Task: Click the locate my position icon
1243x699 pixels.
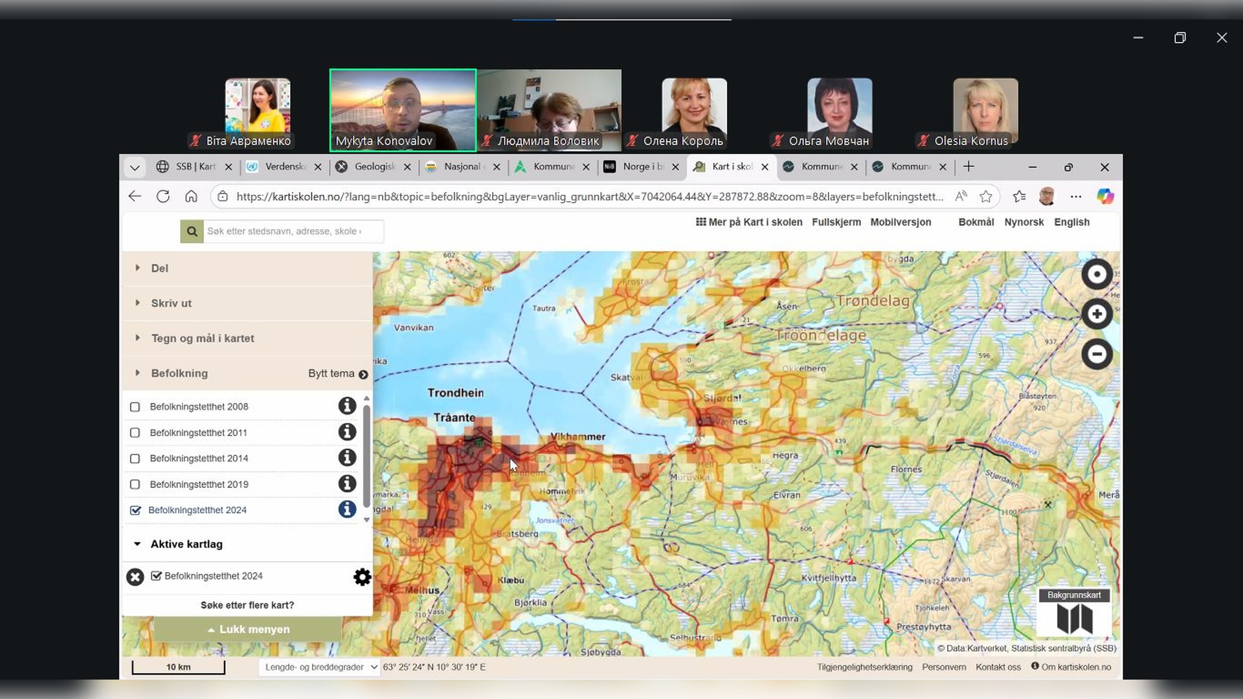Action: (1097, 274)
